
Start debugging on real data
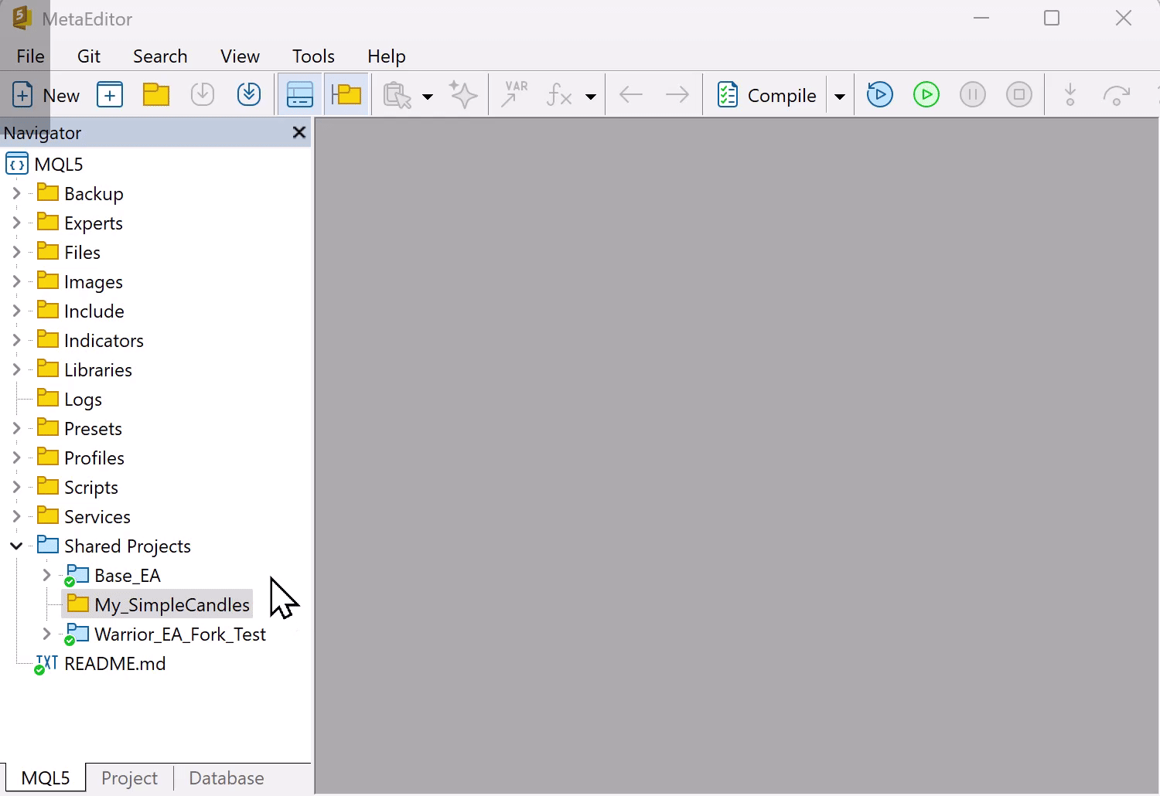[880, 95]
